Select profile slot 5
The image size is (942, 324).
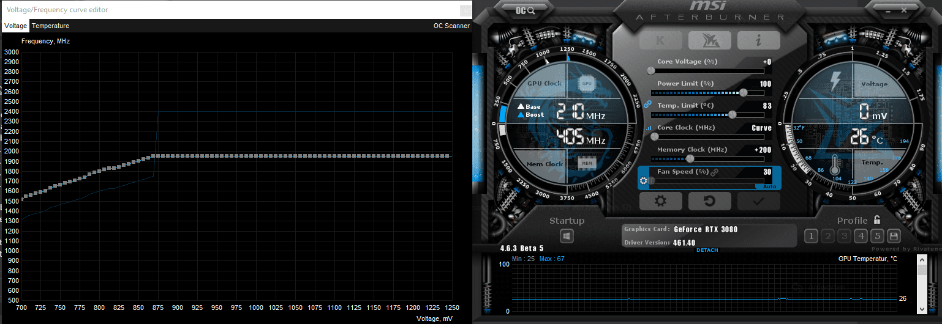[x=877, y=236]
